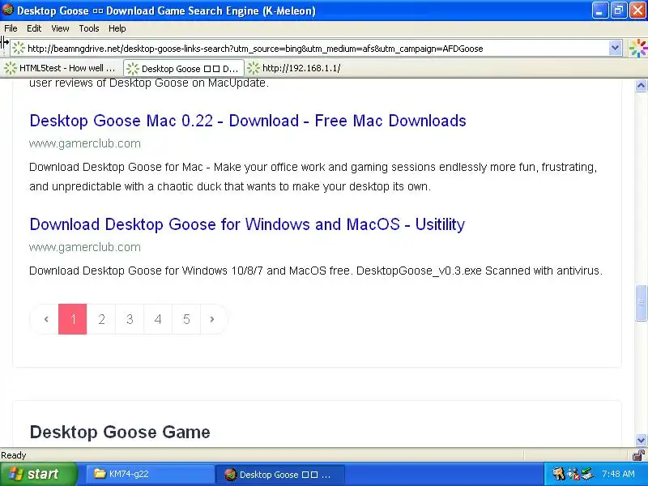Click the first system tray icon
The height and width of the screenshot is (486, 648).
(559, 474)
